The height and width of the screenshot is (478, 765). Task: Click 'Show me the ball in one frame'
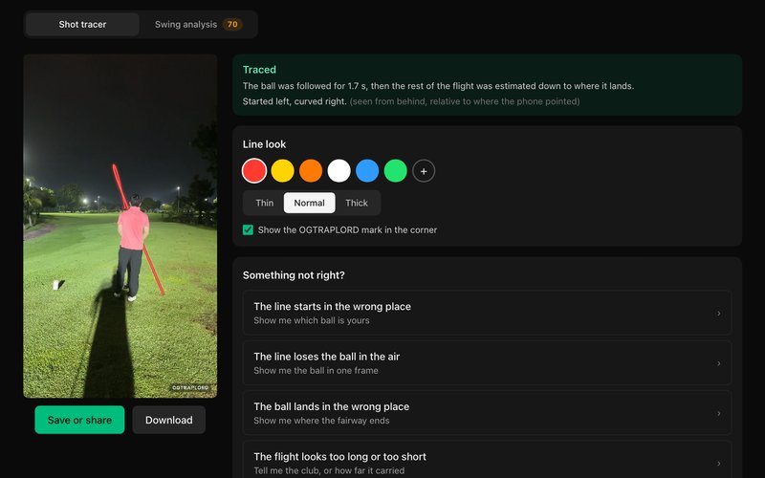tap(316, 371)
